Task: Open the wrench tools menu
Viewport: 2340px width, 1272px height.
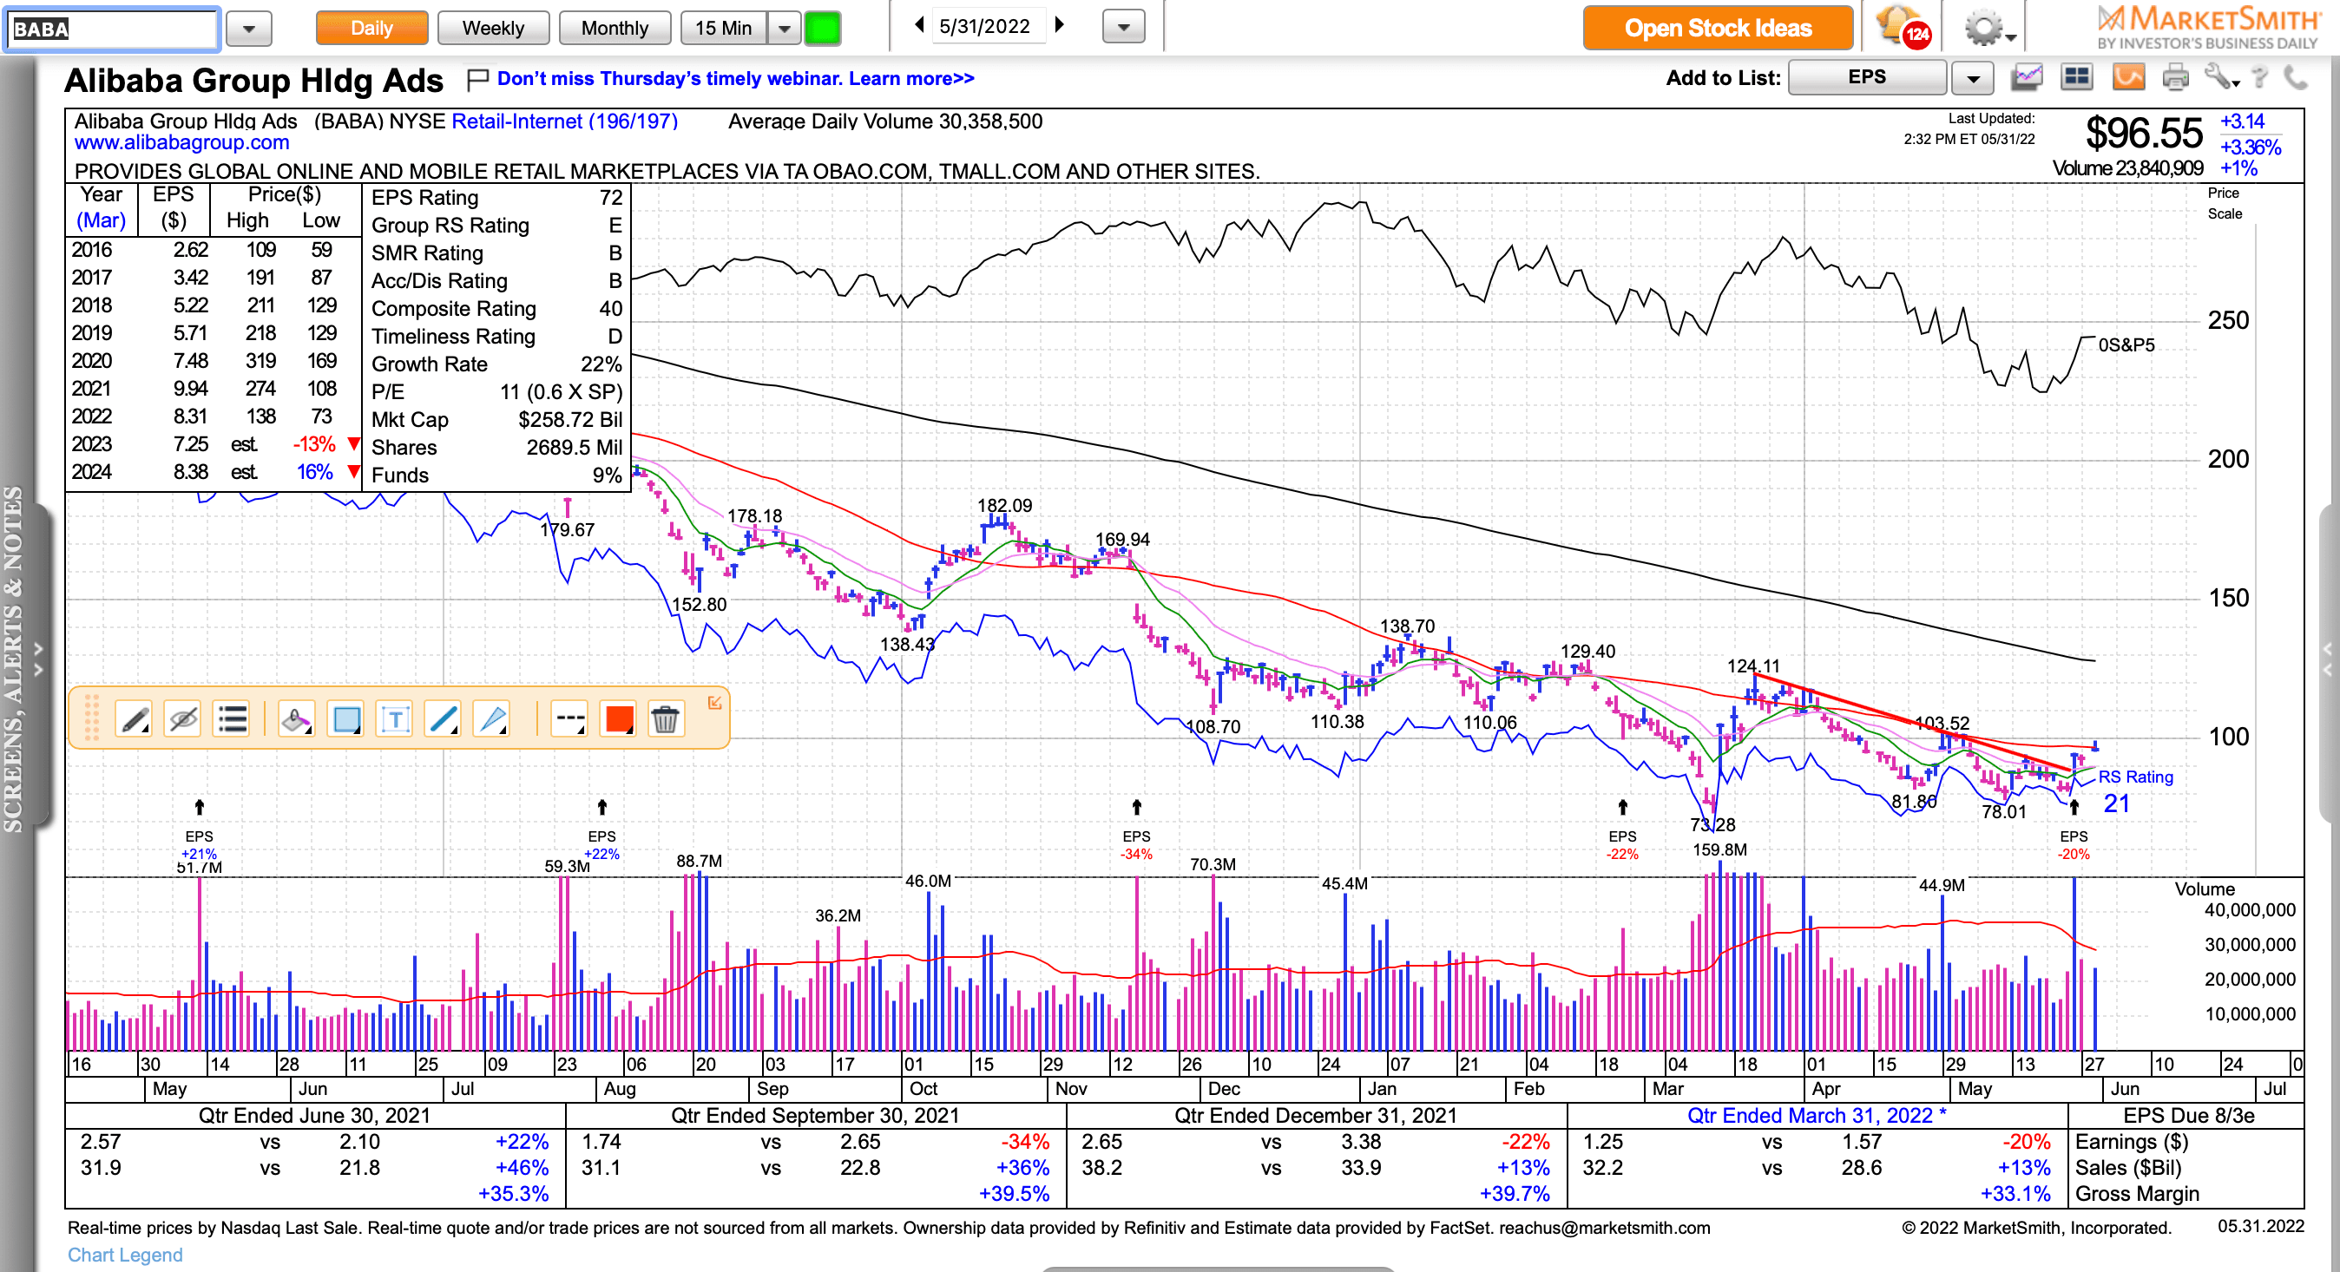Action: 2220,78
